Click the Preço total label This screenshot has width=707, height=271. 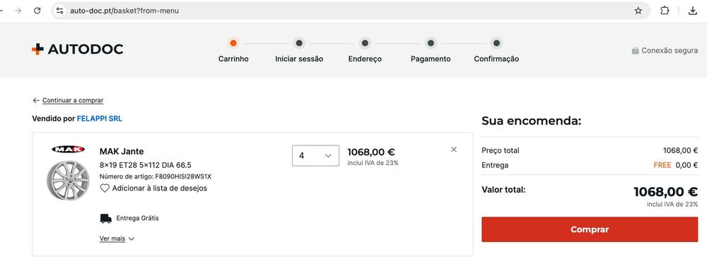click(501, 150)
